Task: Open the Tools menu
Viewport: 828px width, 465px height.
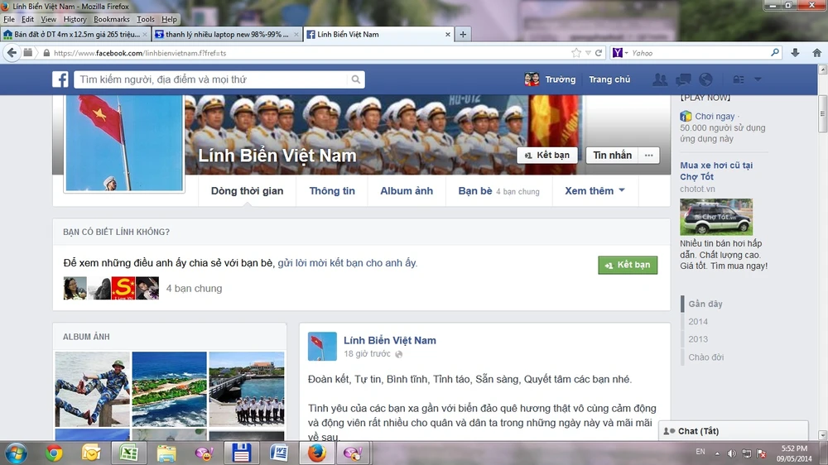Action: 145,19
